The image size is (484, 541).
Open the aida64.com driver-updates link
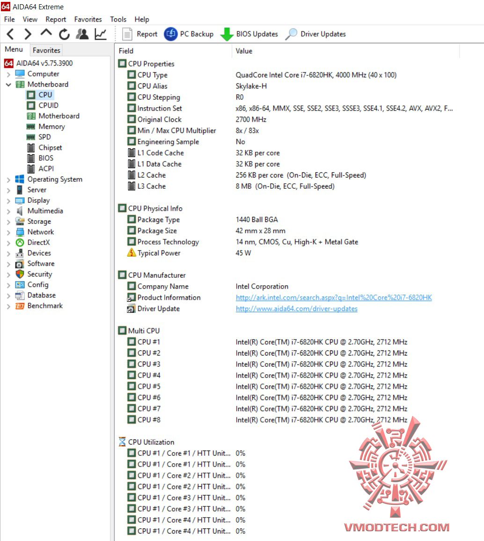296,309
